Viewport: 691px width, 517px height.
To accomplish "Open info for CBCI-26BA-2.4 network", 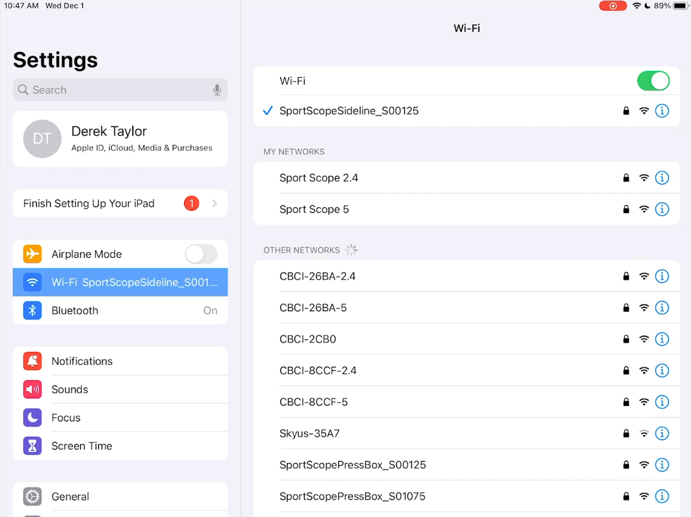I will [x=662, y=276].
